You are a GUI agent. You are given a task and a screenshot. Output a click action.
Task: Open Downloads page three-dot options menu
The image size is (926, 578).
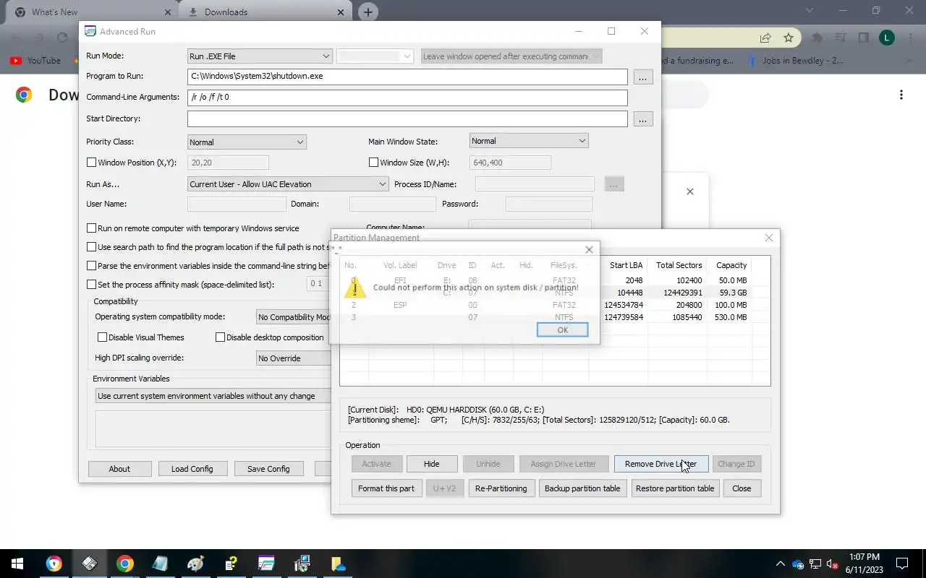(901, 95)
